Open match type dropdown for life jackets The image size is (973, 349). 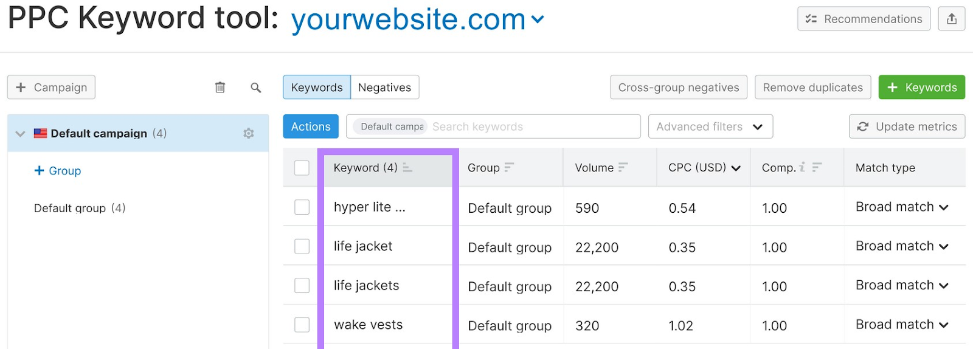(902, 286)
